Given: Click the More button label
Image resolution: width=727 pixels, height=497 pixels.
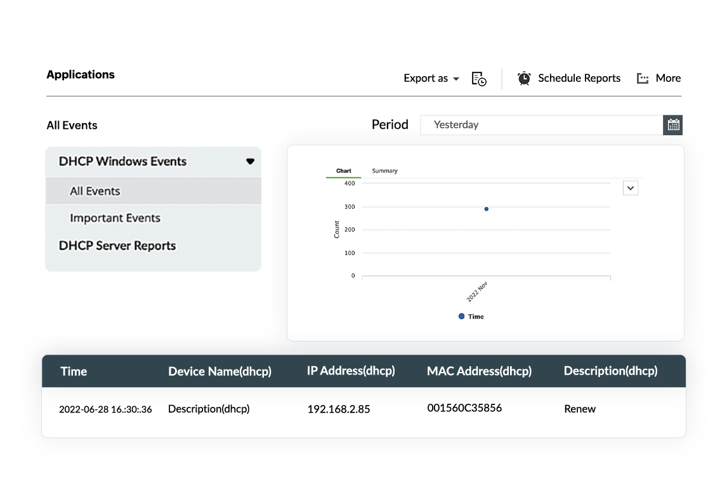Looking at the screenshot, I should 668,78.
